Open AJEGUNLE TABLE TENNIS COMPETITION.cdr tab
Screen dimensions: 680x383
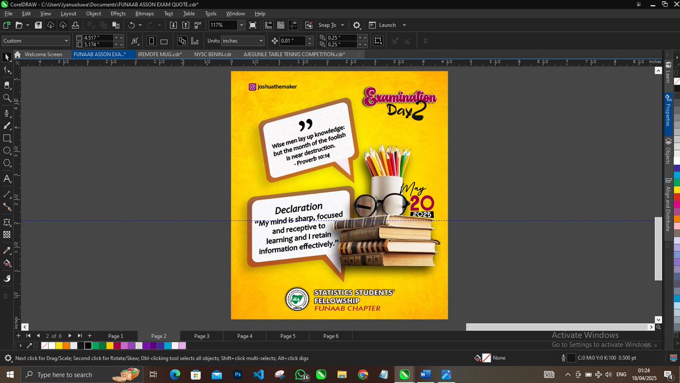point(294,54)
